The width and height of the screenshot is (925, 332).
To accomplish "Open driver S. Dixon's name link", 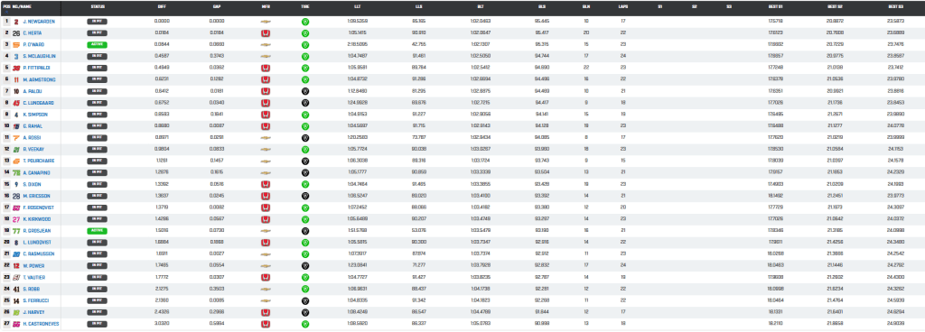I will 32,184.
